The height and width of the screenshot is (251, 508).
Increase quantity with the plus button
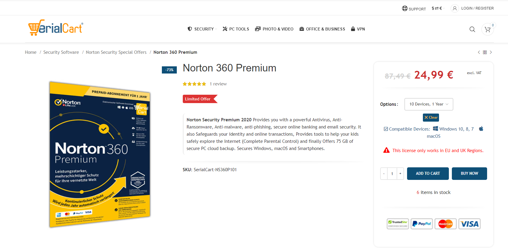pos(400,174)
